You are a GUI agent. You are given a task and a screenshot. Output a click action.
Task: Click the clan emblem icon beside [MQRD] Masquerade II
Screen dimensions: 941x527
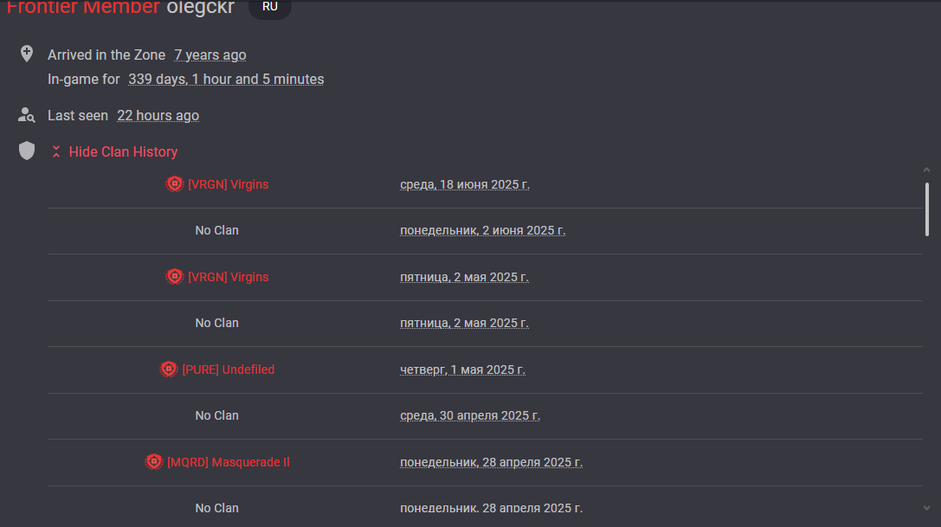(x=153, y=461)
